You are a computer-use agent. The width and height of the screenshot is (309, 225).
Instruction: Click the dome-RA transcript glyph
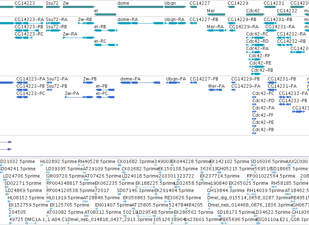point(140,23)
